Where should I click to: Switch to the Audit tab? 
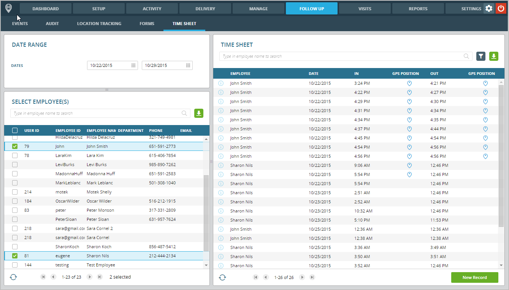coord(52,24)
